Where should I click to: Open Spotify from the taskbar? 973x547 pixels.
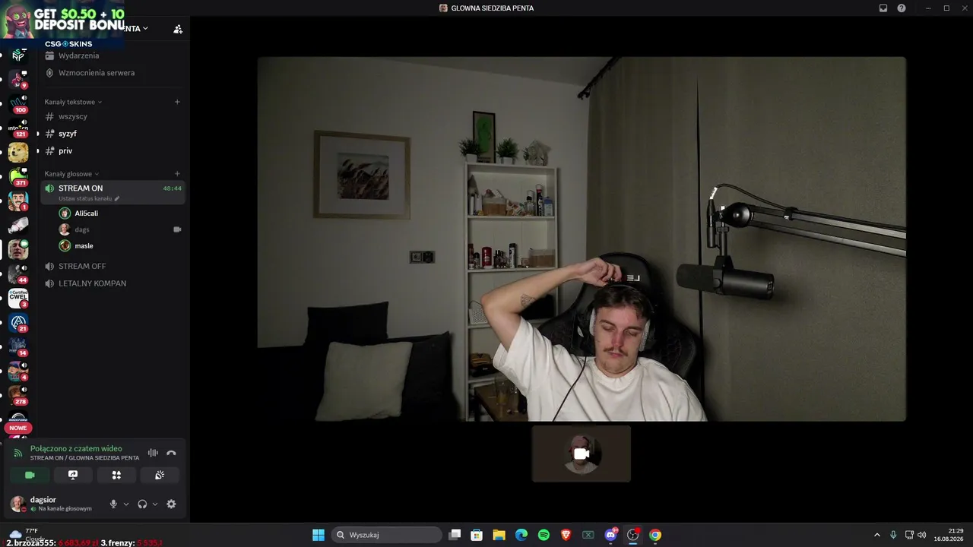(544, 535)
